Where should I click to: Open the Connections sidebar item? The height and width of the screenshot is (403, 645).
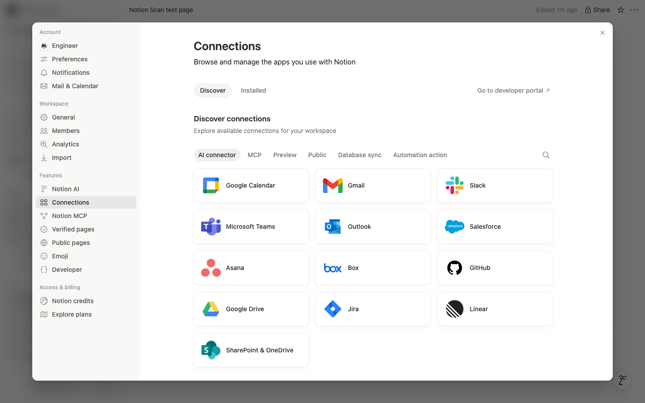tap(86, 202)
